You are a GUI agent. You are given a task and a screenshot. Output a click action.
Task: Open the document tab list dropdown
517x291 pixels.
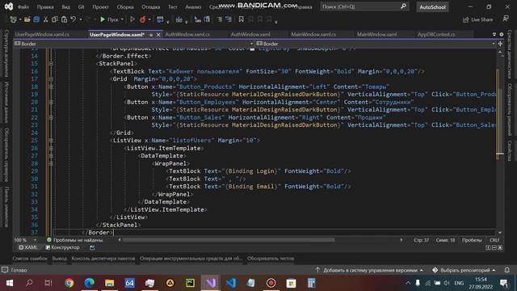[x=494, y=34]
